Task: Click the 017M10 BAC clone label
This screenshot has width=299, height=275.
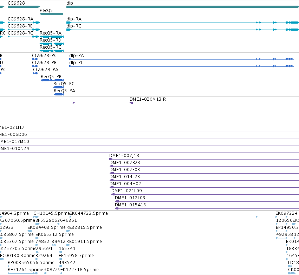Action: pyautogui.click(x=14, y=142)
